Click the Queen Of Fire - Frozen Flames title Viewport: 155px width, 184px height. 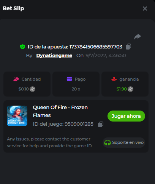coord(60,111)
